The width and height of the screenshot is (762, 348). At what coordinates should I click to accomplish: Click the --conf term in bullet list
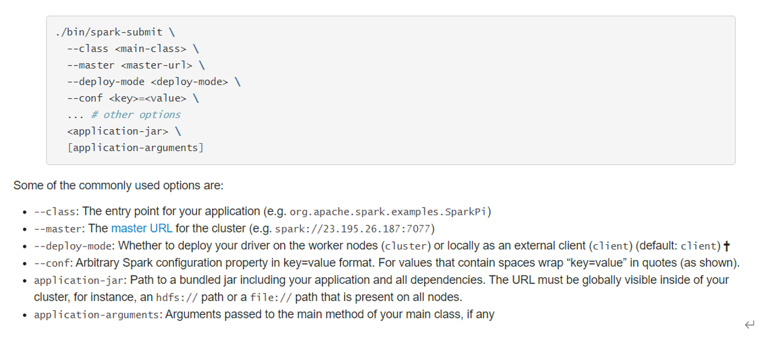pyautogui.click(x=54, y=263)
